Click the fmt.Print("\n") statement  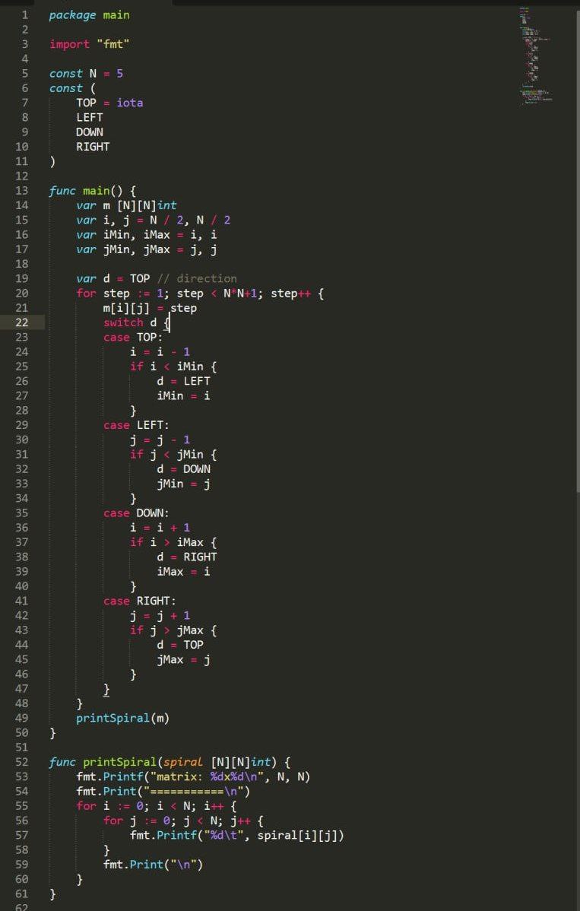pos(154,865)
